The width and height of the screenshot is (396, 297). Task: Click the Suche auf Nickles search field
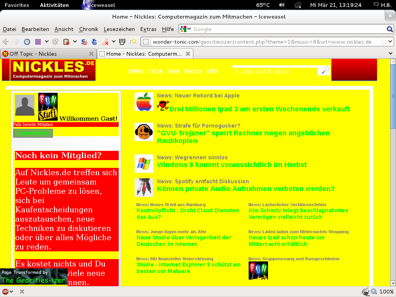[x=275, y=72]
